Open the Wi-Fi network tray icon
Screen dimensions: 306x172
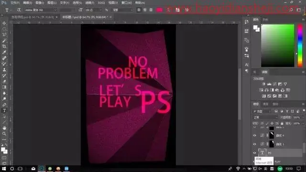click(x=238, y=169)
